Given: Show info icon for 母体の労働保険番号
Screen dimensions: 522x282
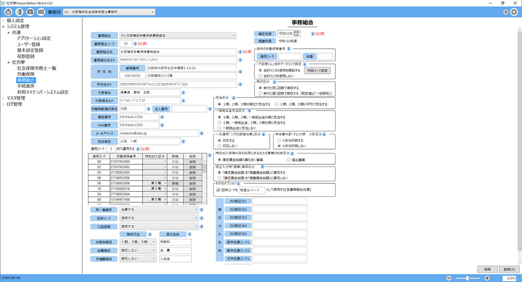Looking at the screenshot, I should tap(289, 49).
